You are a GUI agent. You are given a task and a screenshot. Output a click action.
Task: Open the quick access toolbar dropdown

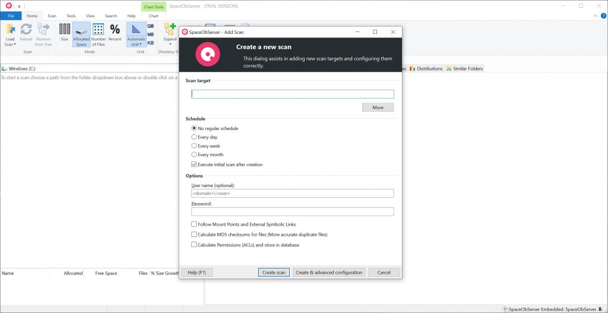[20, 6]
